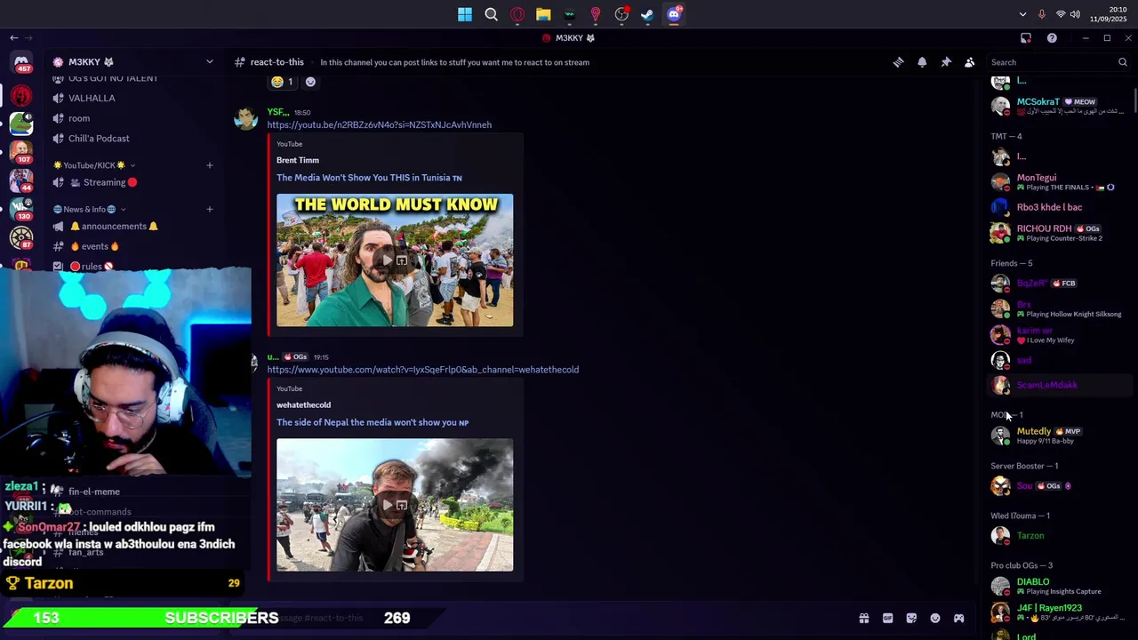Open Discord direct messages home icon
This screenshot has width=1138, height=640.
click(21, 64)
